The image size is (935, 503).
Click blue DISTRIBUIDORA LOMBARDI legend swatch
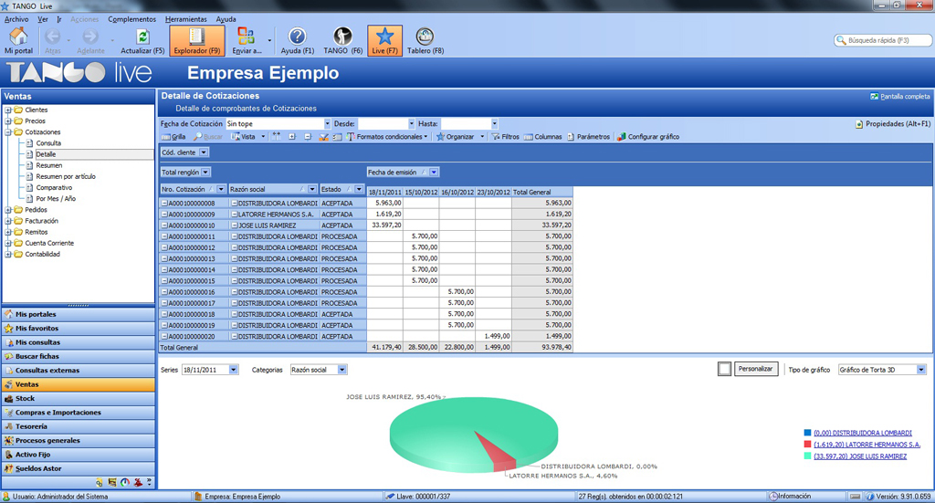[x=807, y=433]
